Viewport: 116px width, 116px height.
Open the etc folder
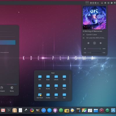tap(40, 87)
